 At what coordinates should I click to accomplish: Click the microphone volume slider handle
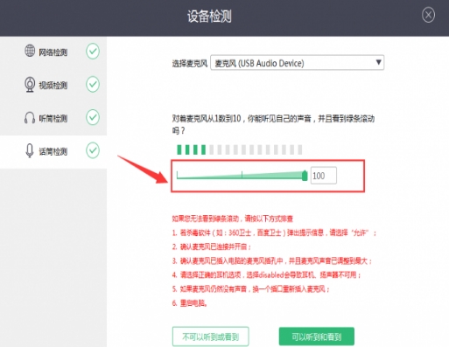[x=305, y=176]
